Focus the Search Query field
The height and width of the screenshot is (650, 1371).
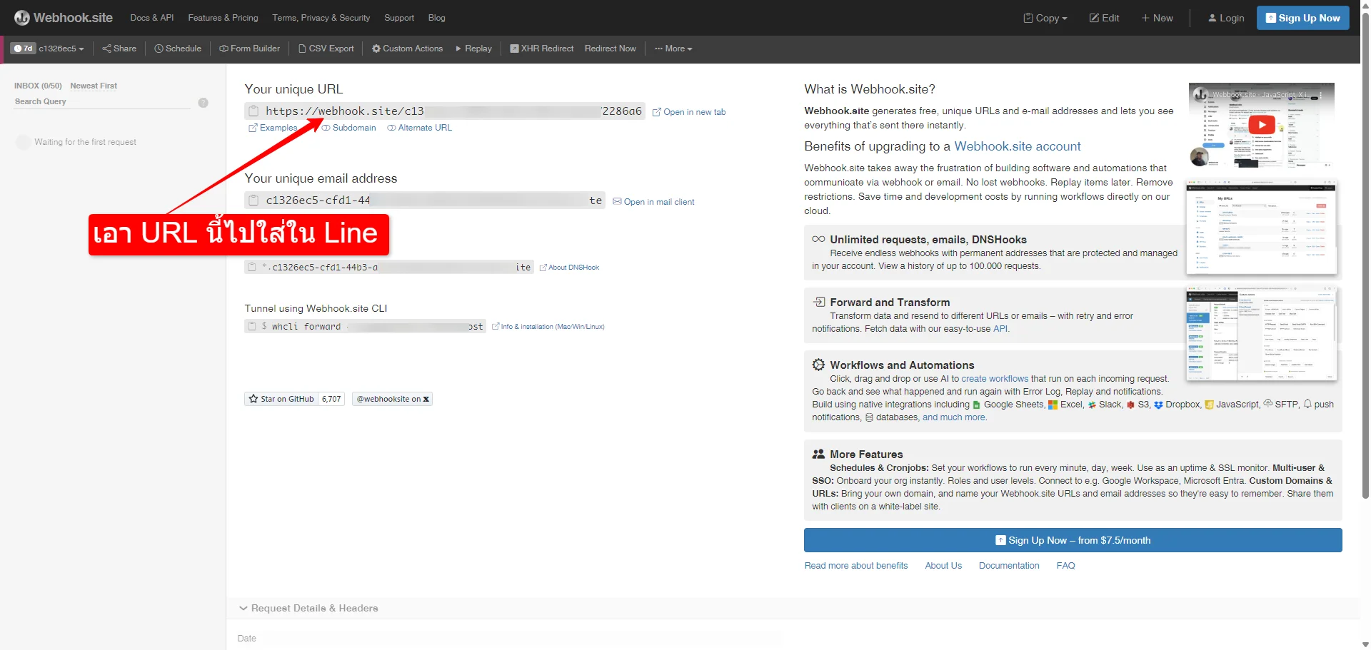[102, 102]
